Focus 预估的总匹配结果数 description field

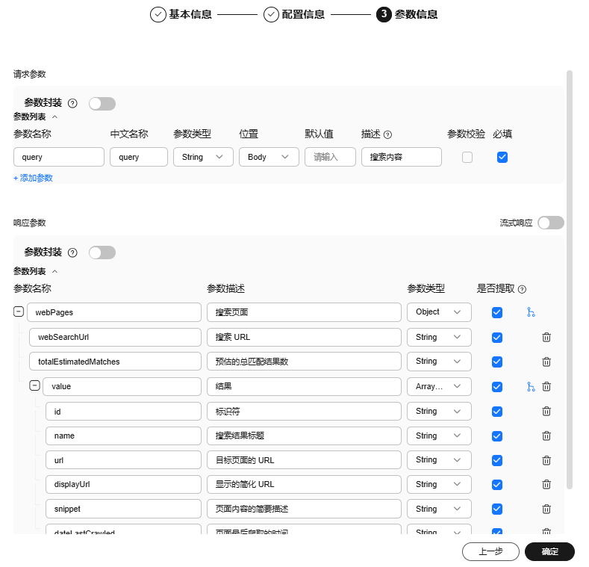304,362
